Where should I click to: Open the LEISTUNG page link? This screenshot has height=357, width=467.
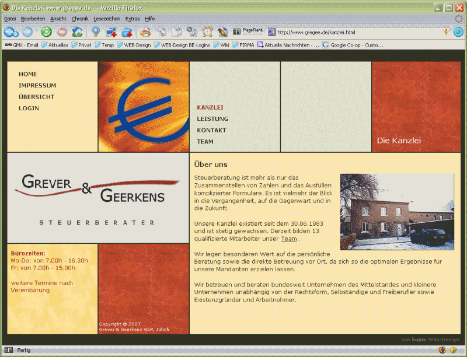[212, 118]
